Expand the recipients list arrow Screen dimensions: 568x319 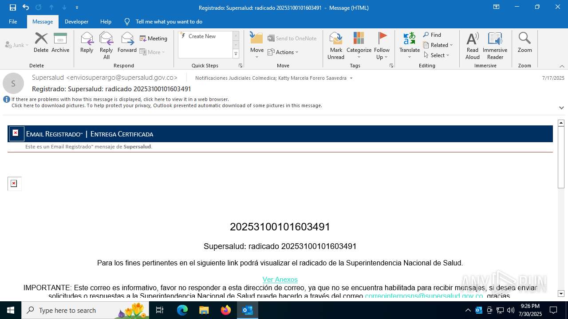(x=351, y=78)
